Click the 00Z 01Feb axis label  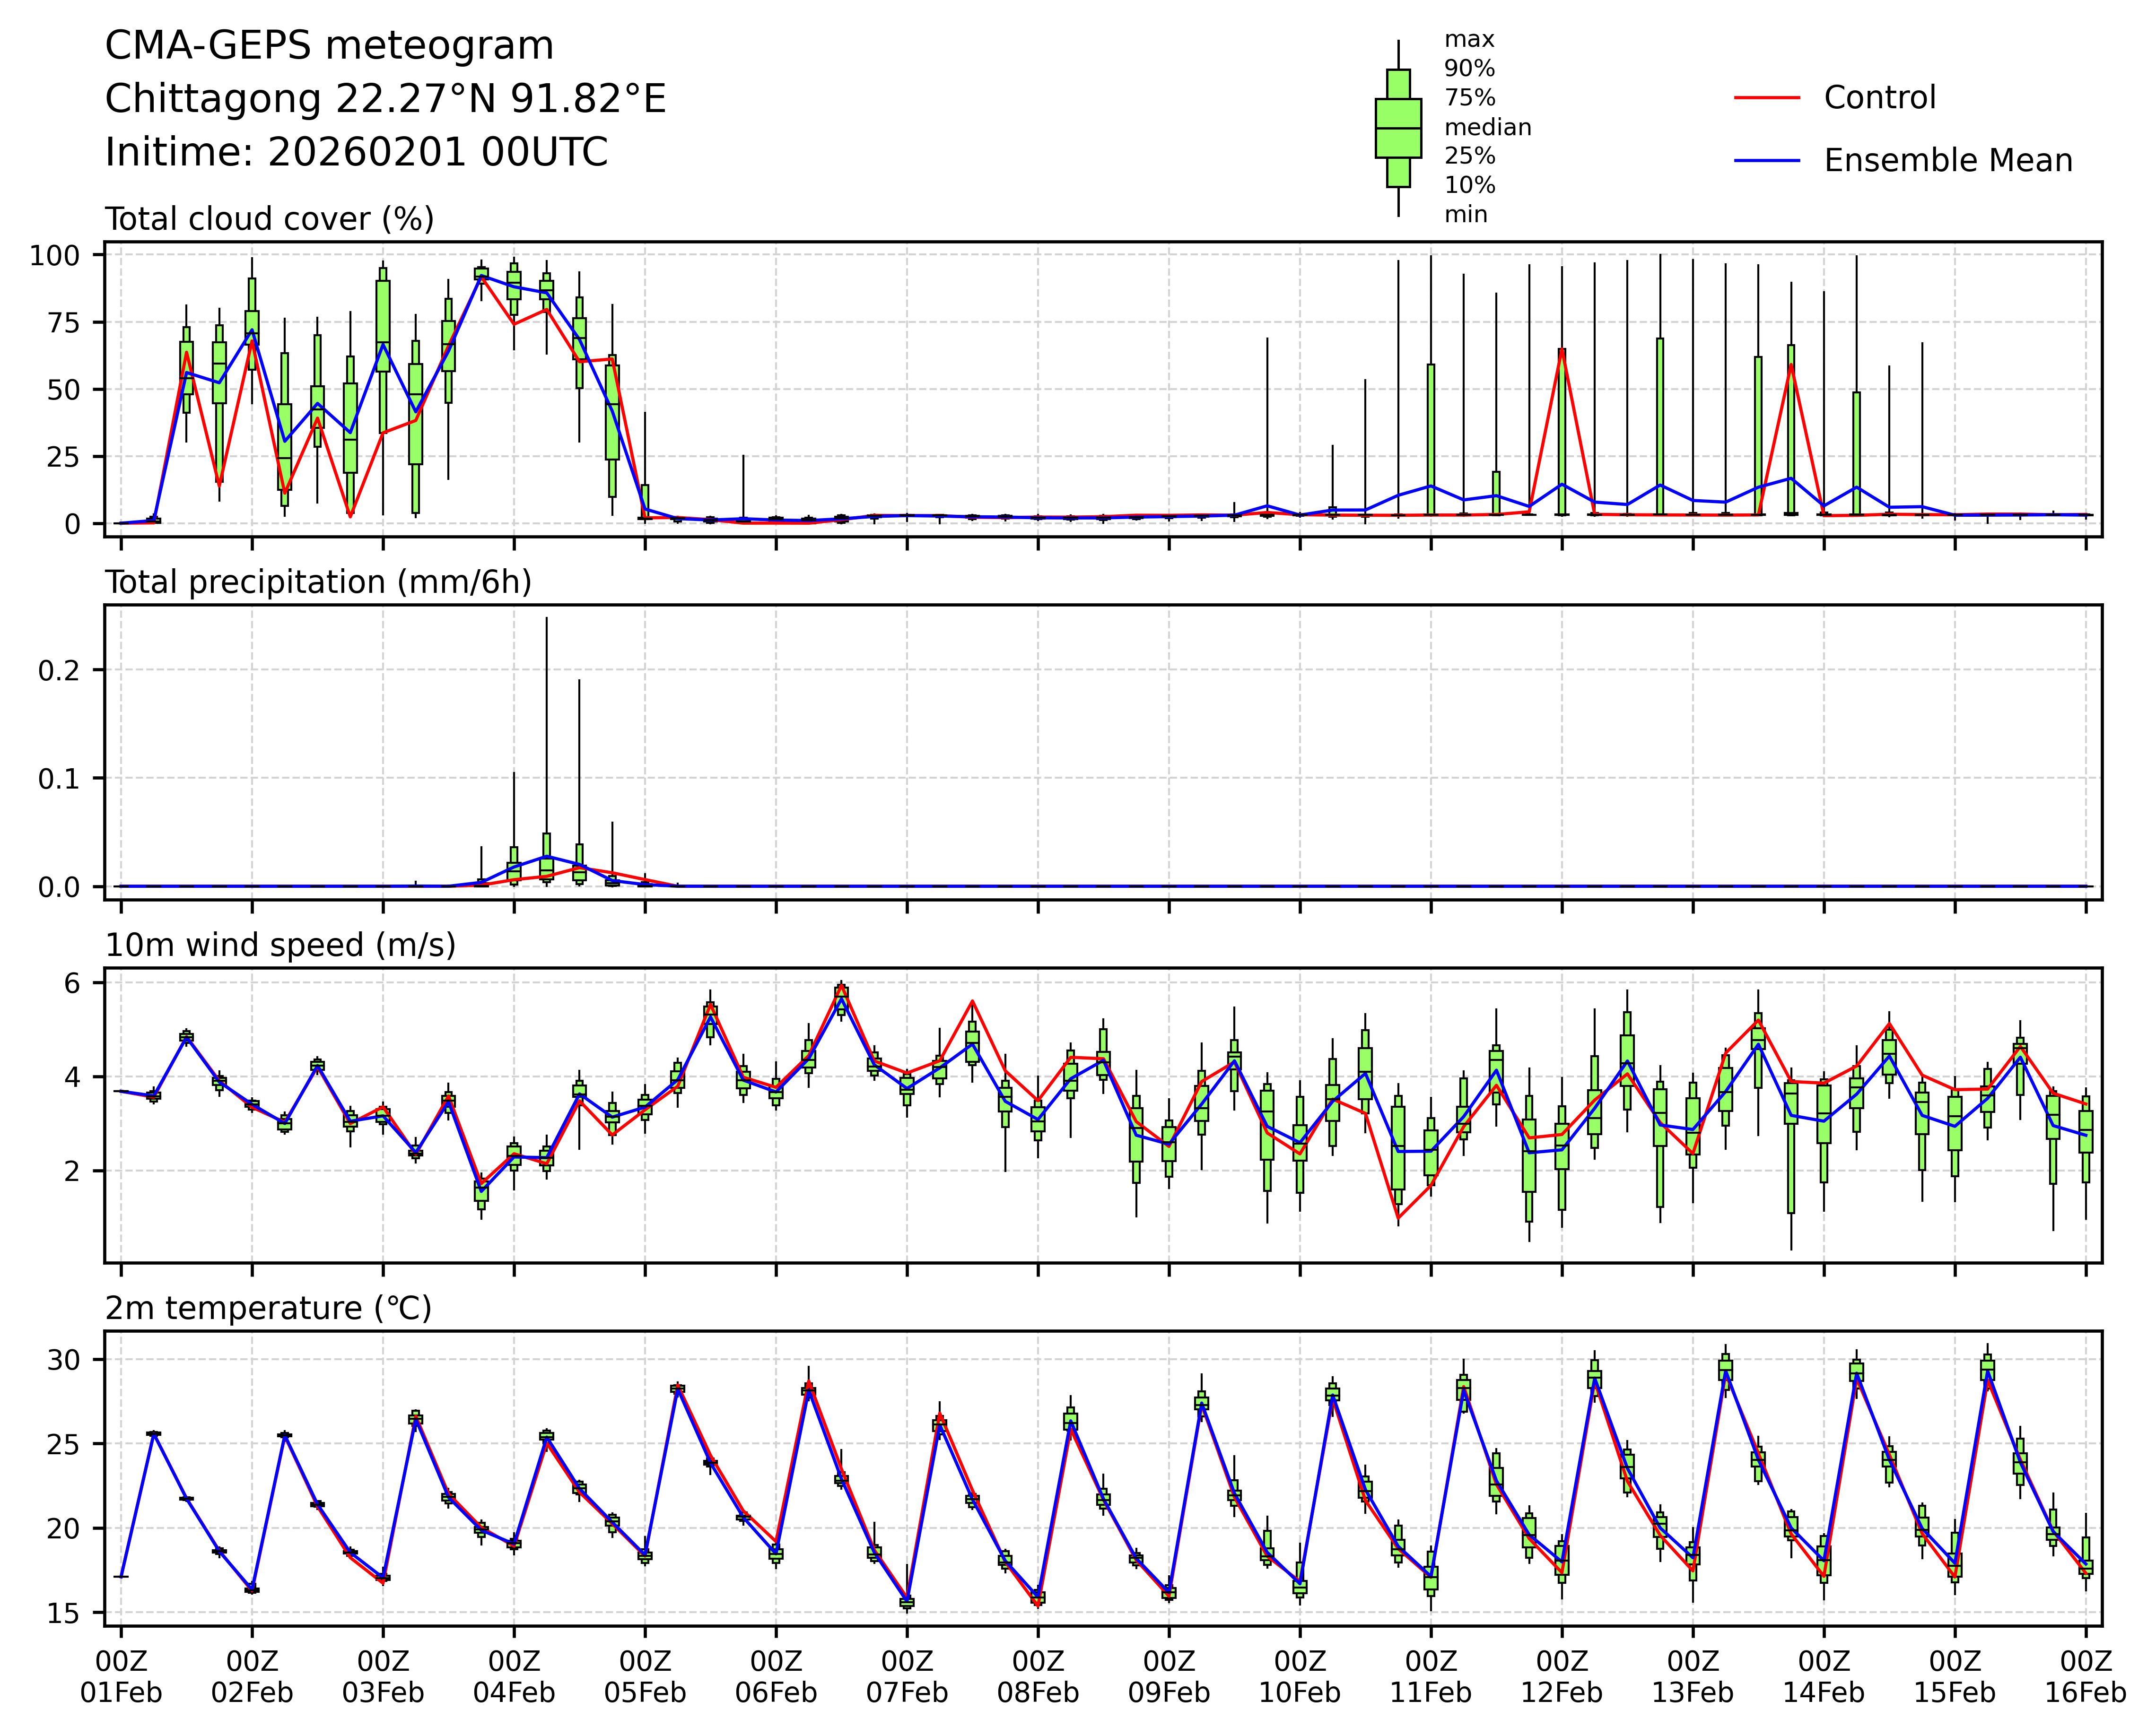pyautogui.click(x=121, y=1677)
